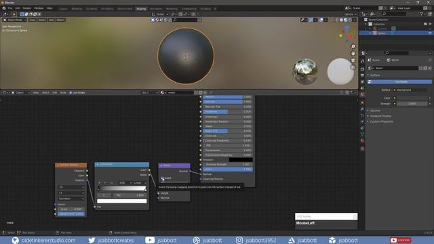This screenshot has height=244, width=434.
Task: Click the outliner search field
Action: pyautogui.click(x=395, y=14)
